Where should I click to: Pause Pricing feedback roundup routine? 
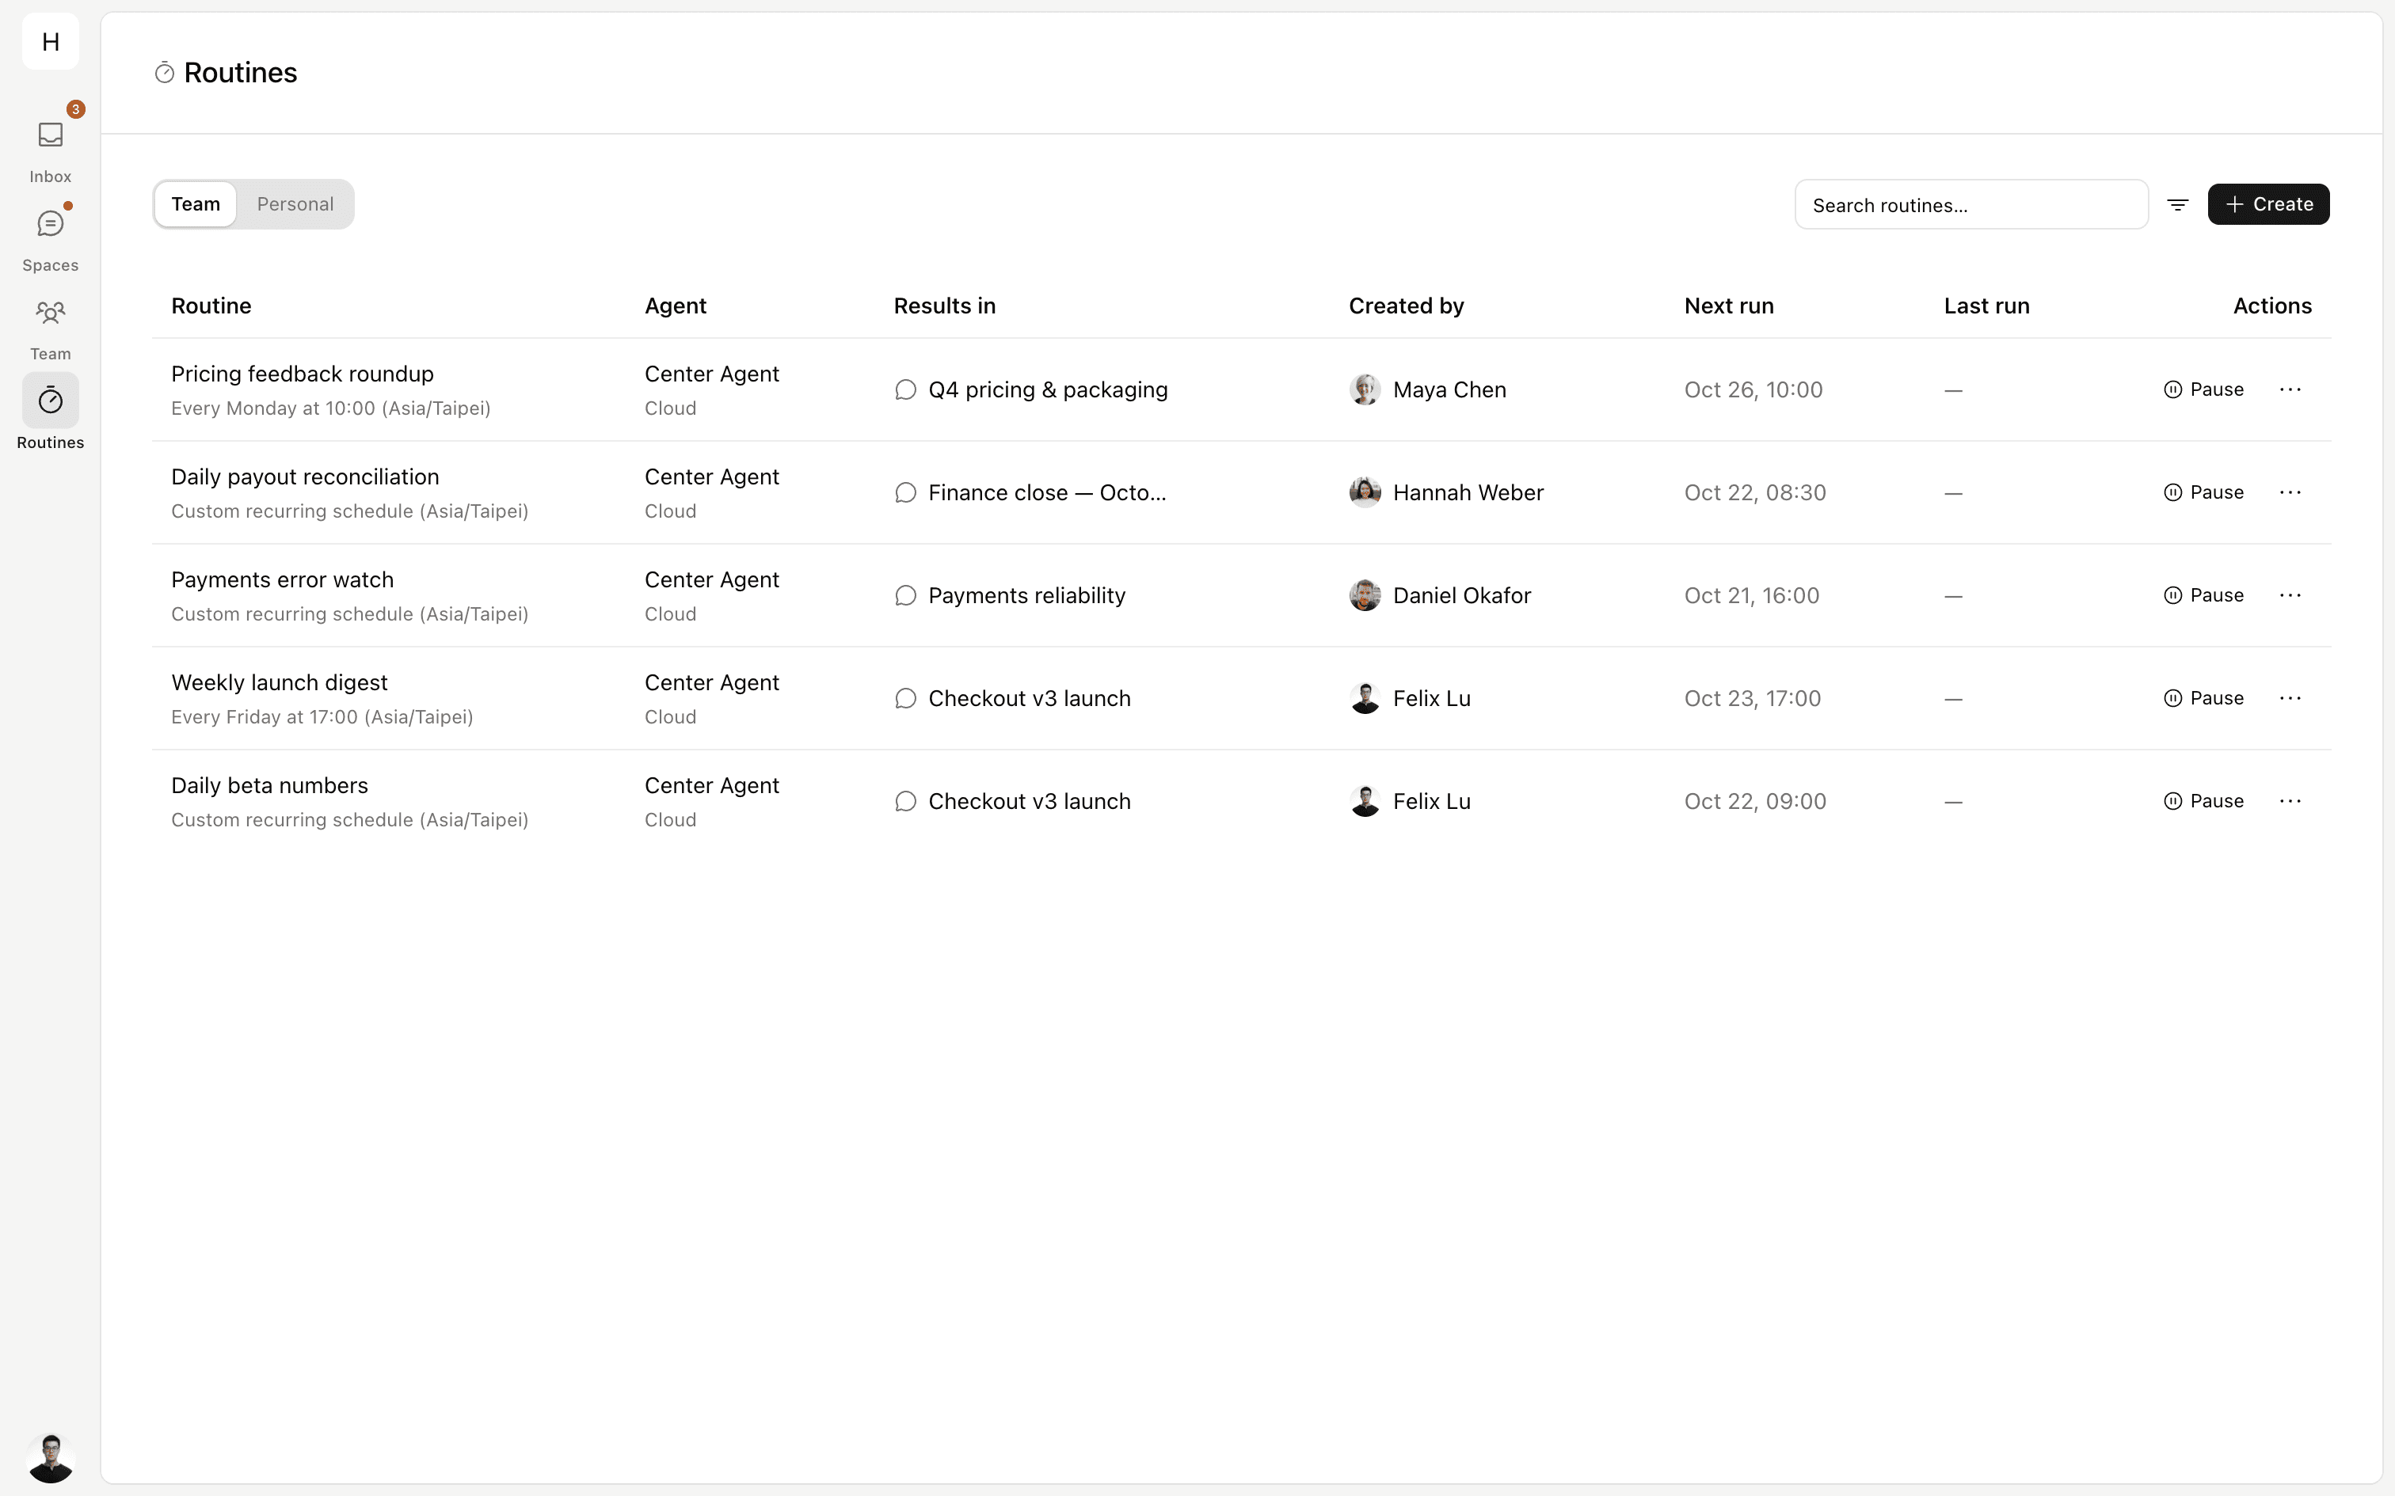[2204, 389]
